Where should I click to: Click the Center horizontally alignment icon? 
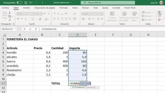pyautogui.click(x=58, y=19)
